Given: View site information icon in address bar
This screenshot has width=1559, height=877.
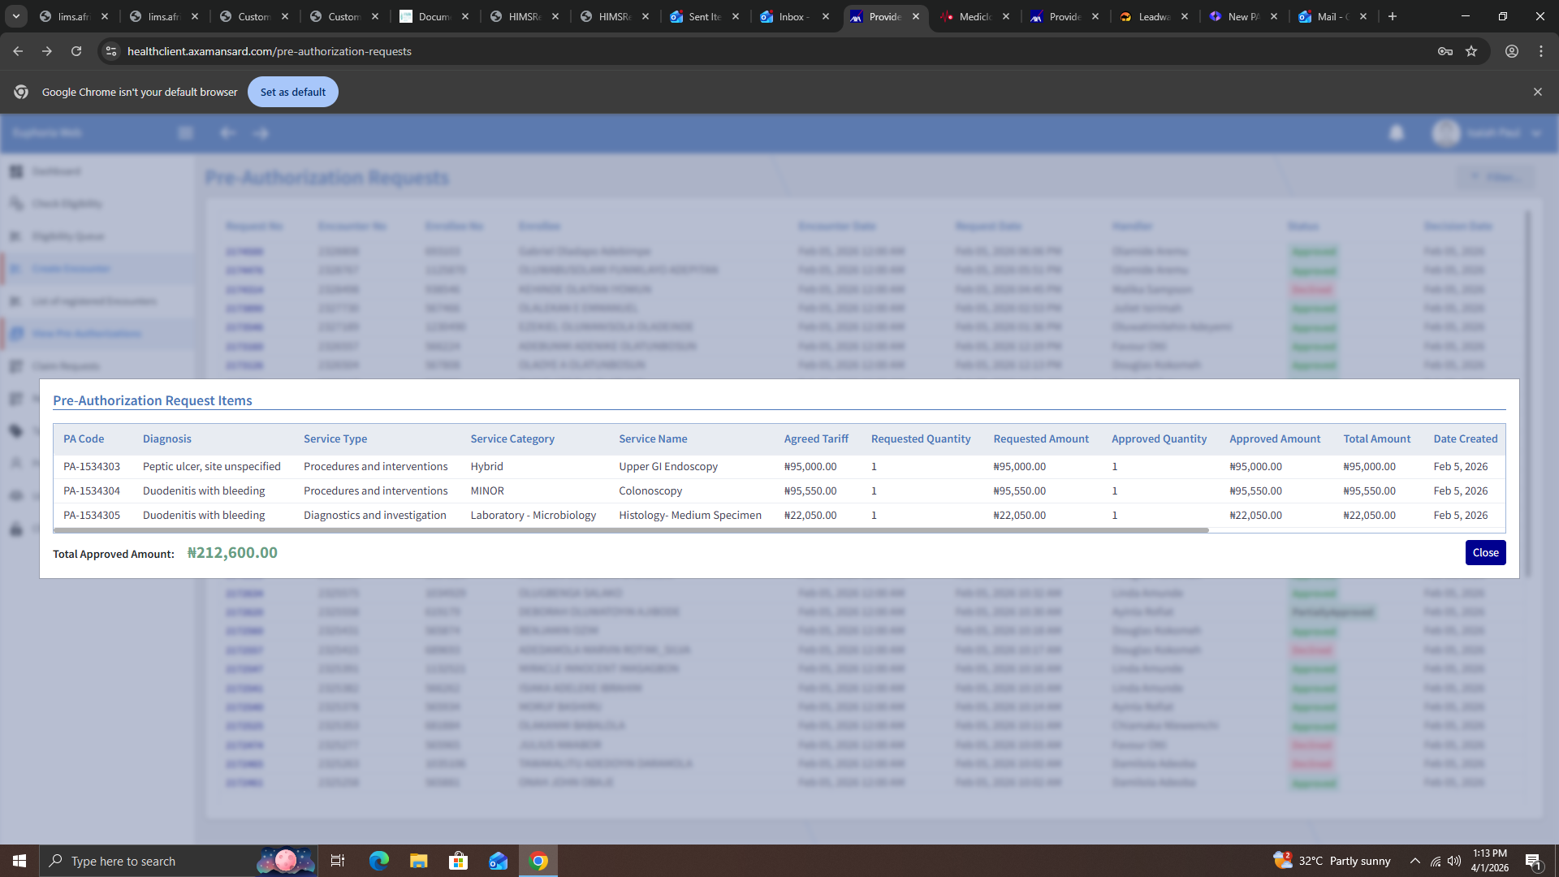Looking at the screenshot, I should pos(111,51).
